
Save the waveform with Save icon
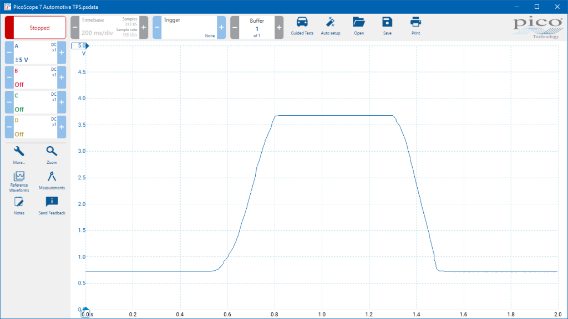387,26
